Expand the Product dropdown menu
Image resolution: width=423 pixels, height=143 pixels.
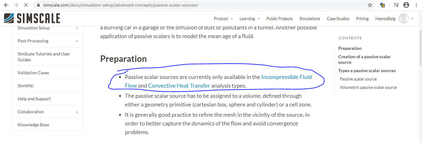pos(223,19)
